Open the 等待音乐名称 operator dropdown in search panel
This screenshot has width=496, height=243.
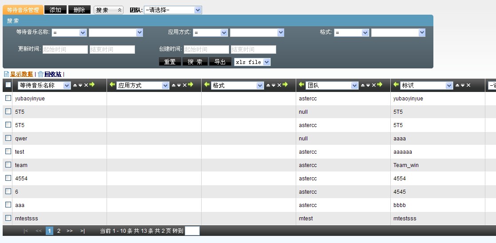(69, 32)
